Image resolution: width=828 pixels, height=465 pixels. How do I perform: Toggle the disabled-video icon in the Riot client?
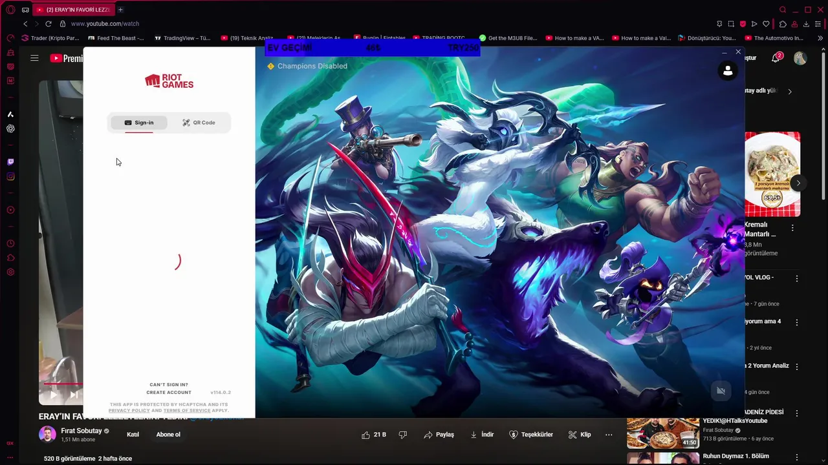721,391
